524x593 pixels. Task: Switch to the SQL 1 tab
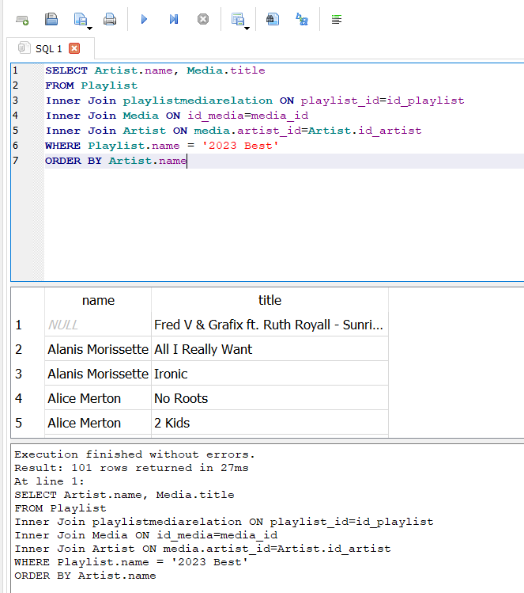tap(47, 49)
